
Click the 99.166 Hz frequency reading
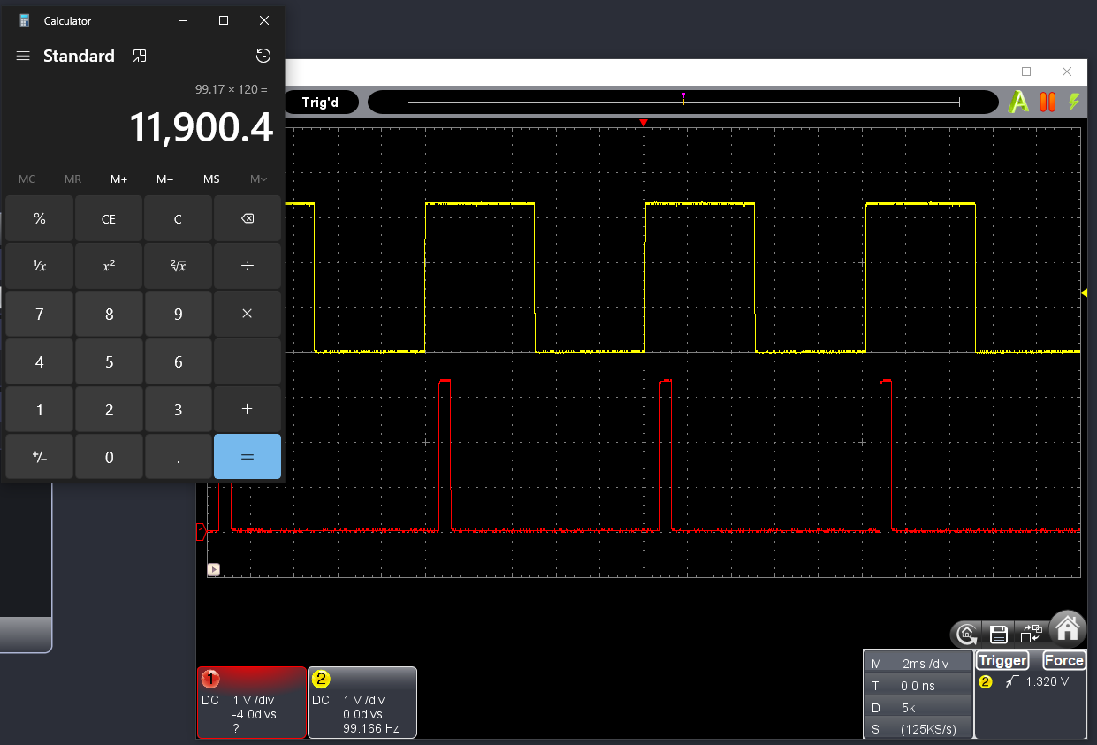pos(373,729)
